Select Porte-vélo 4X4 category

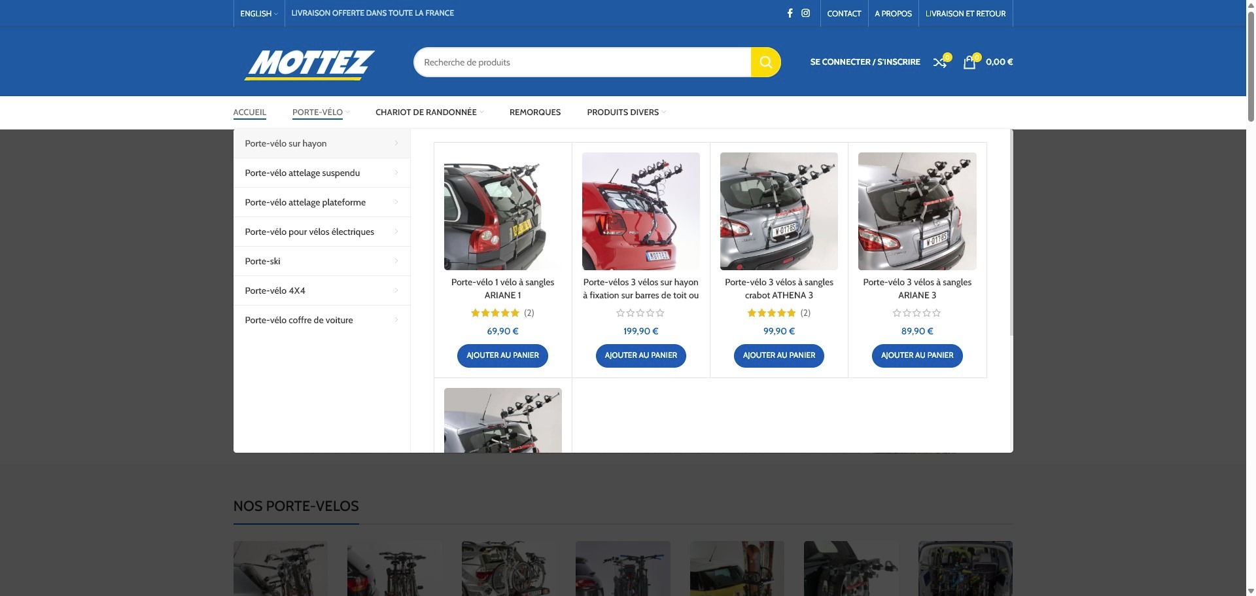tap(275, 290)
